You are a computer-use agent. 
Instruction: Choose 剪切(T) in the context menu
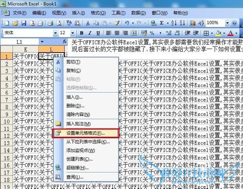86,62
